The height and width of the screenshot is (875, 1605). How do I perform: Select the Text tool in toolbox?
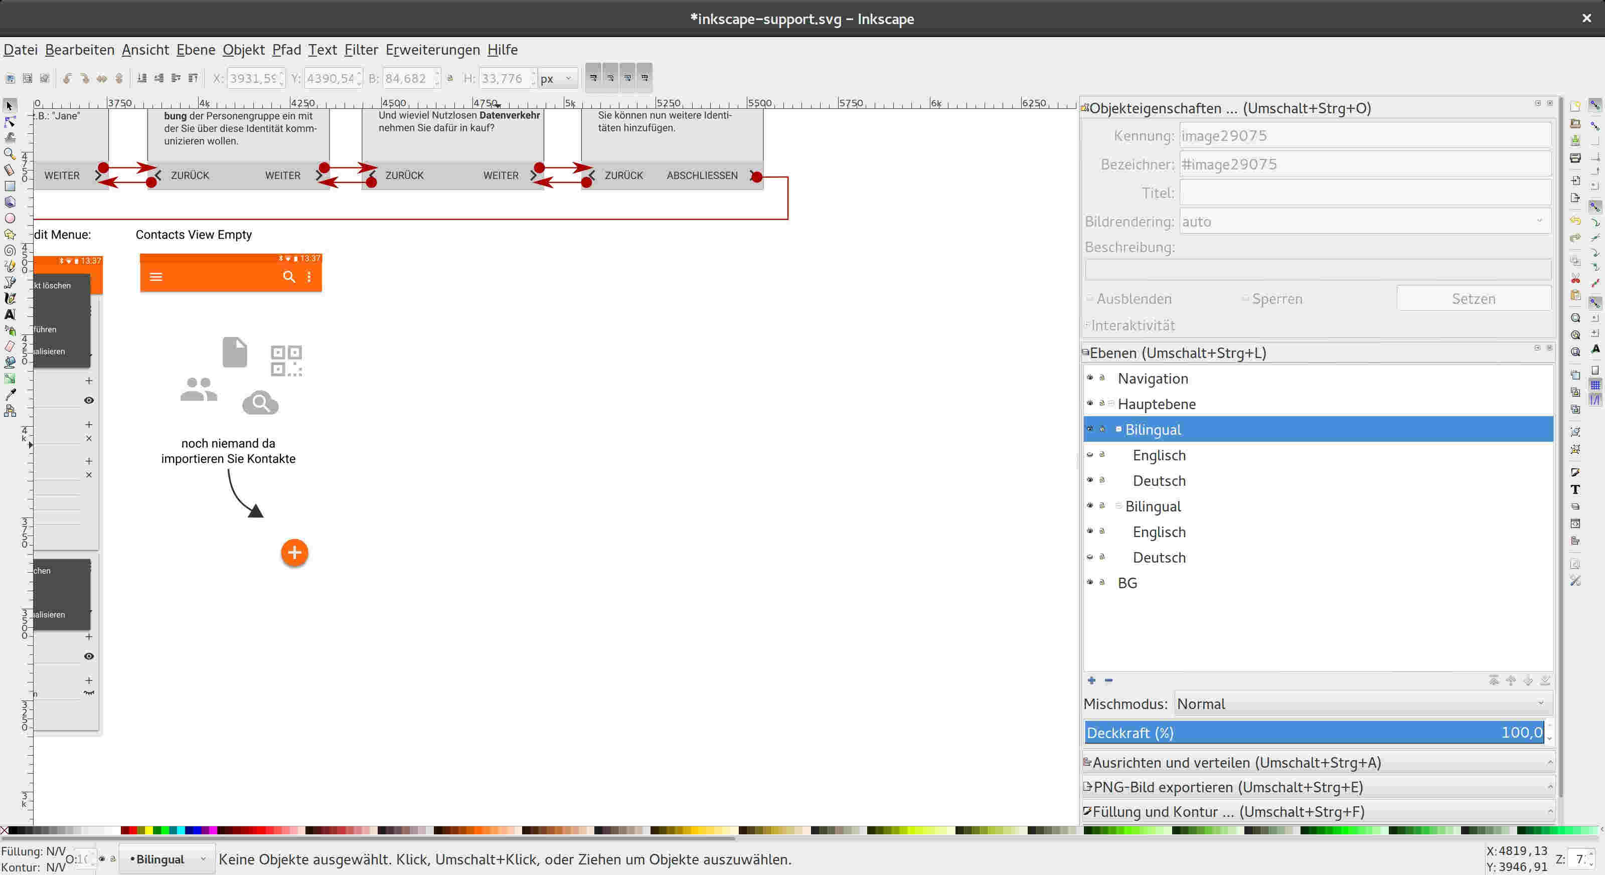10,314
